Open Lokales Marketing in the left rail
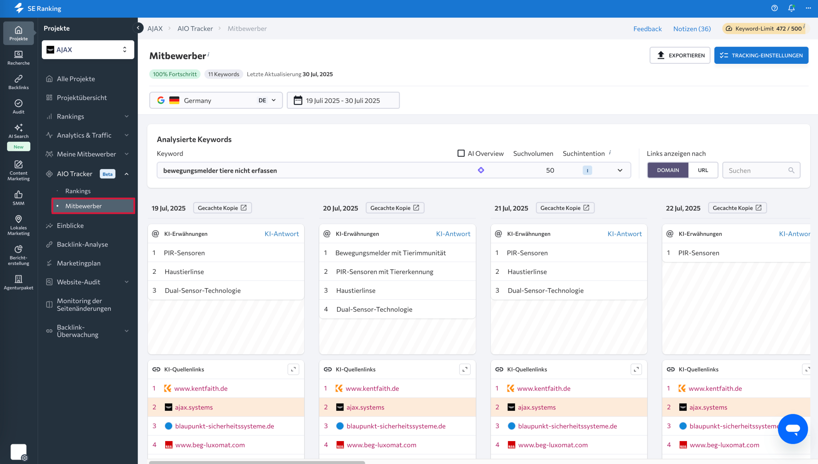The width and height of the screenshot is (818, 464). [x=19, y=225]
